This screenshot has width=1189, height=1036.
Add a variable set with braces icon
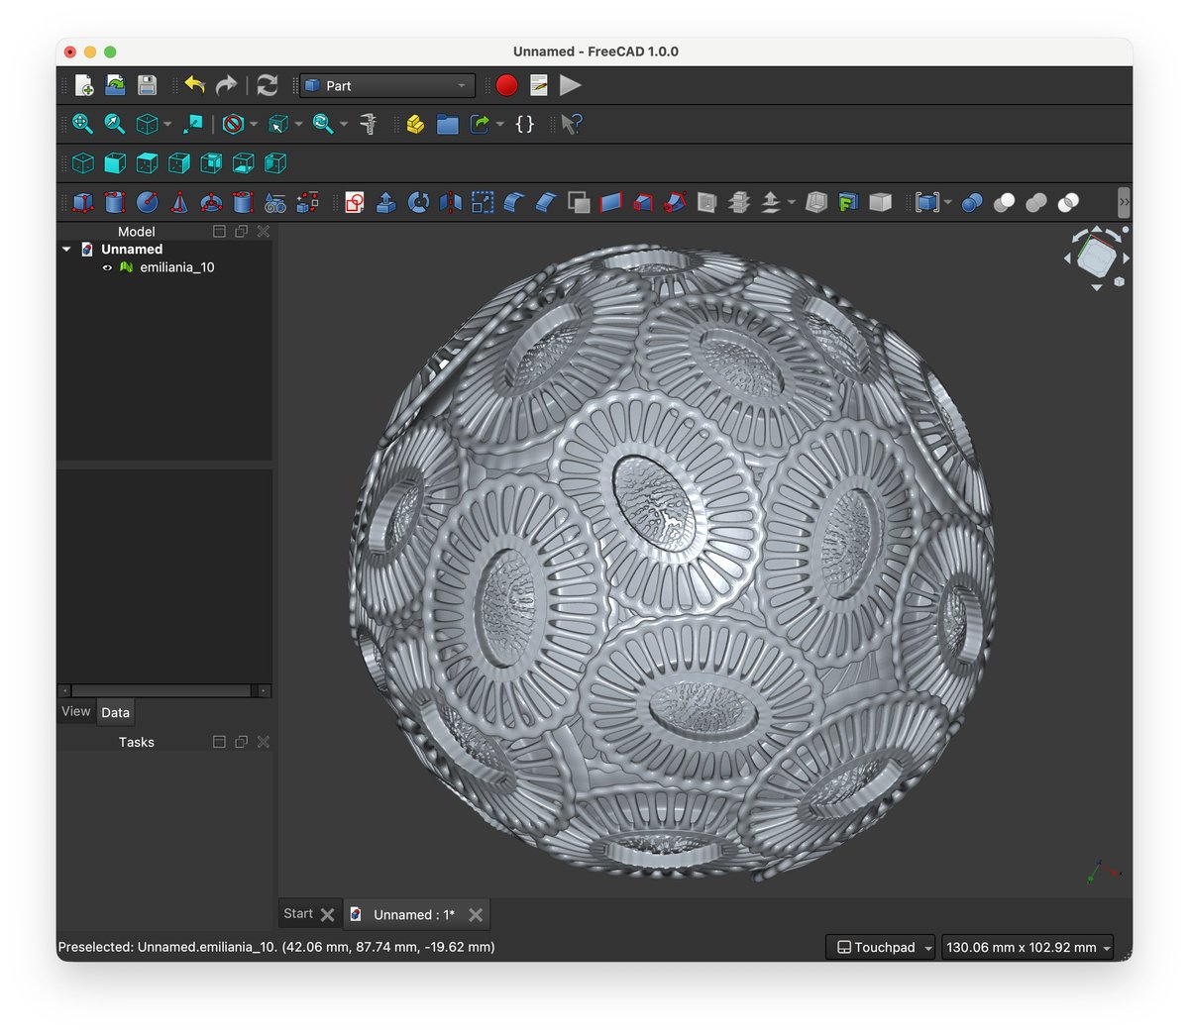point(525,124)
